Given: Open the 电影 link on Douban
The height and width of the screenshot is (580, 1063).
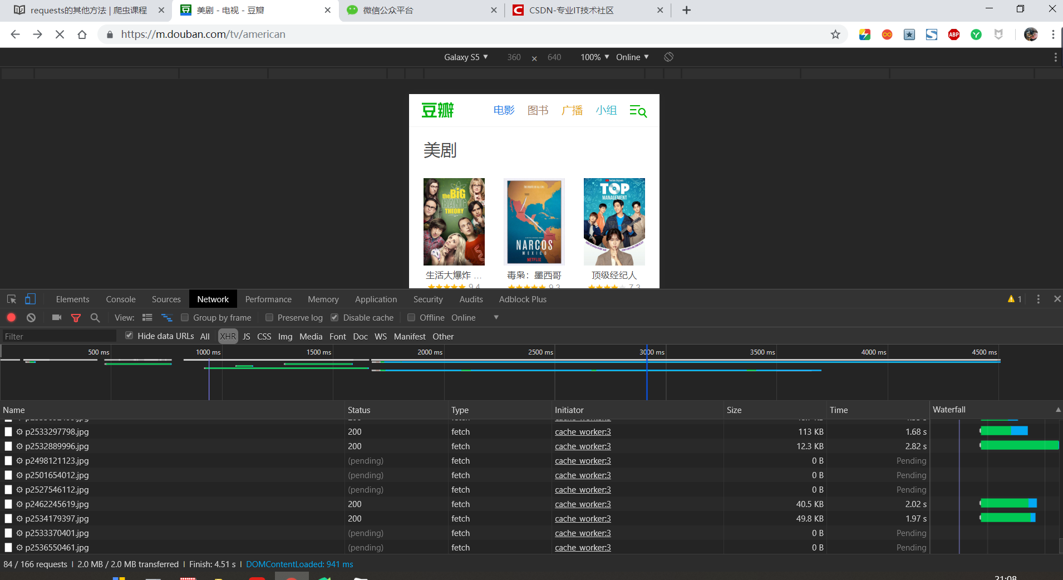Looking at the screenshot, I should pos(504,110).
